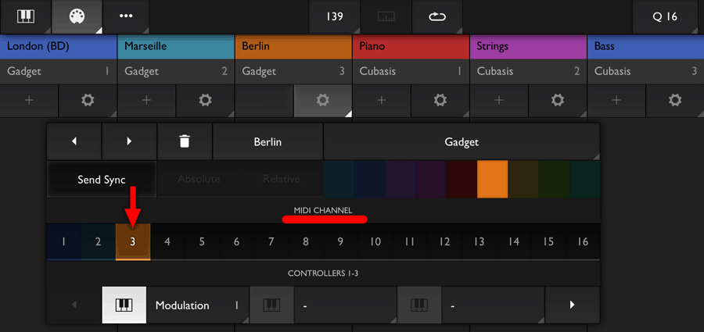Delete track with the trash icon
The width and height of the screenshot is (704, 332).
185,141
